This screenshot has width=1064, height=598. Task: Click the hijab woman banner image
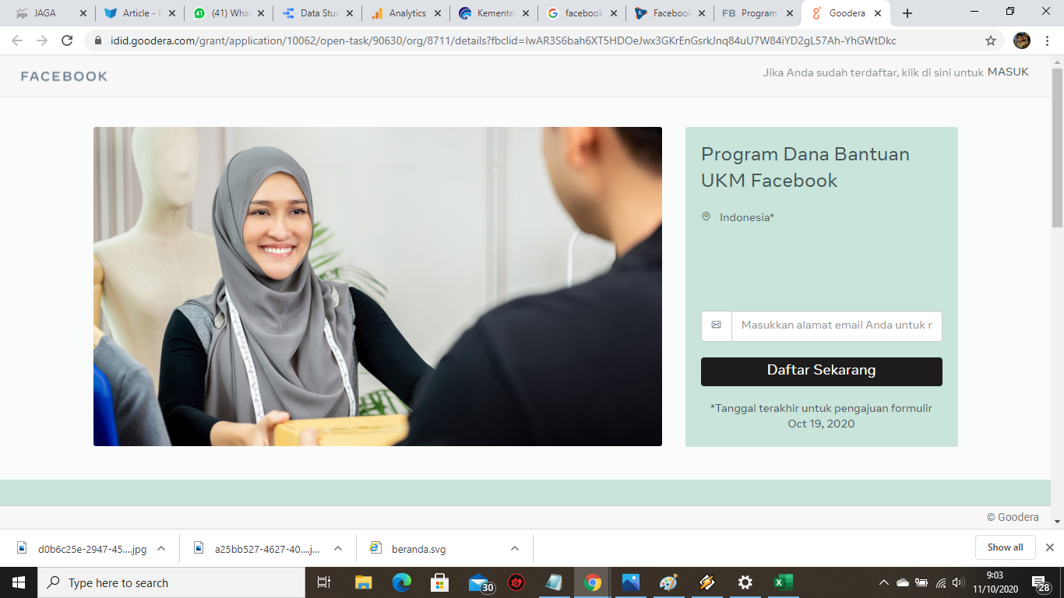click(378, 287)
